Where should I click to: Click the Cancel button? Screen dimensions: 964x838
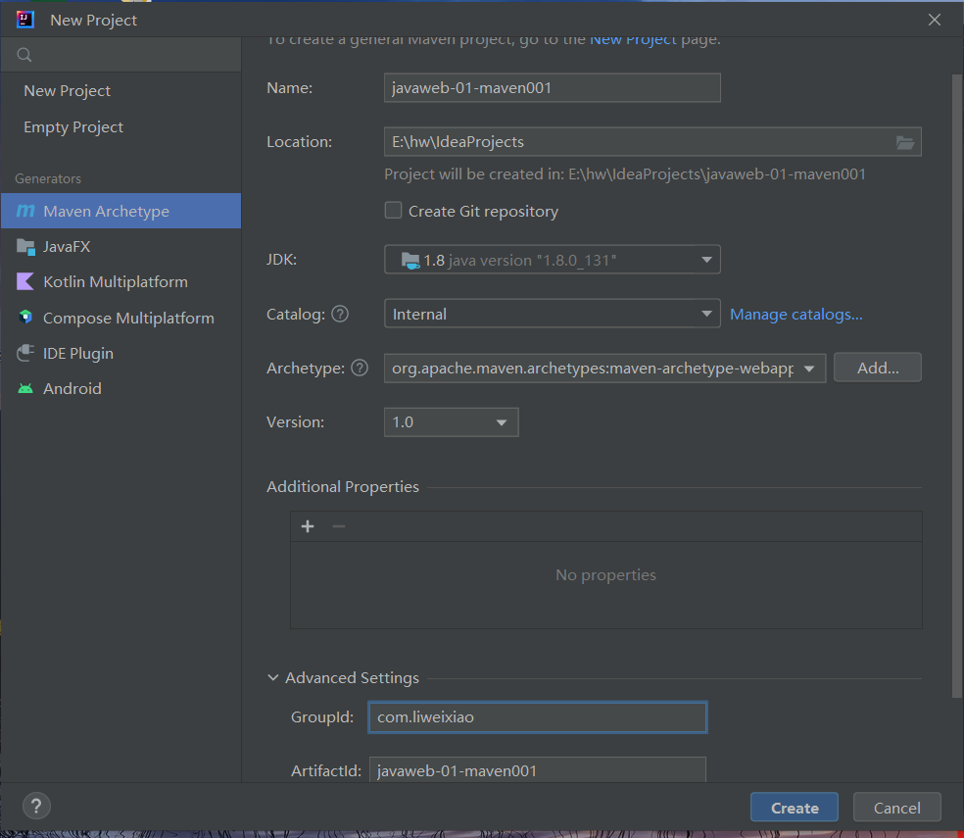click(x=897, y=808)
